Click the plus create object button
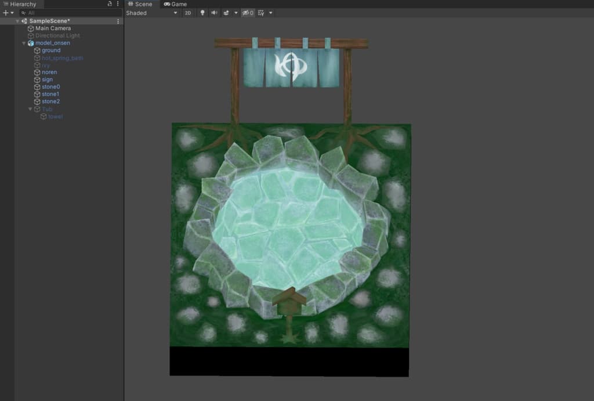 click(6, 13)
